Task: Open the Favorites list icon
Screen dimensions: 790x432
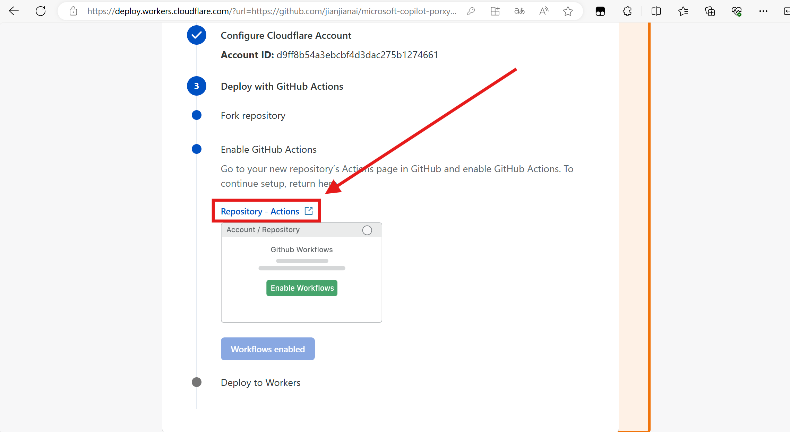Action: click(x=683, y=11)
